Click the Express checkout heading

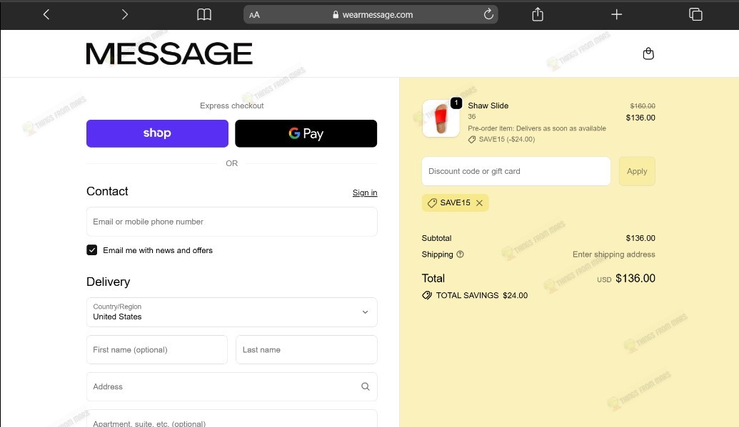232,106
